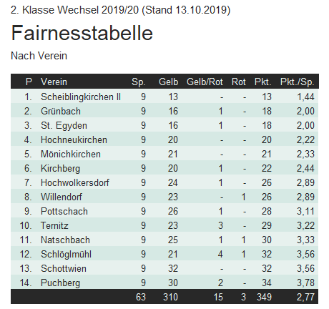329x309 pixels.
Task: Click the Verein column header
Action: tap(54, 82)
